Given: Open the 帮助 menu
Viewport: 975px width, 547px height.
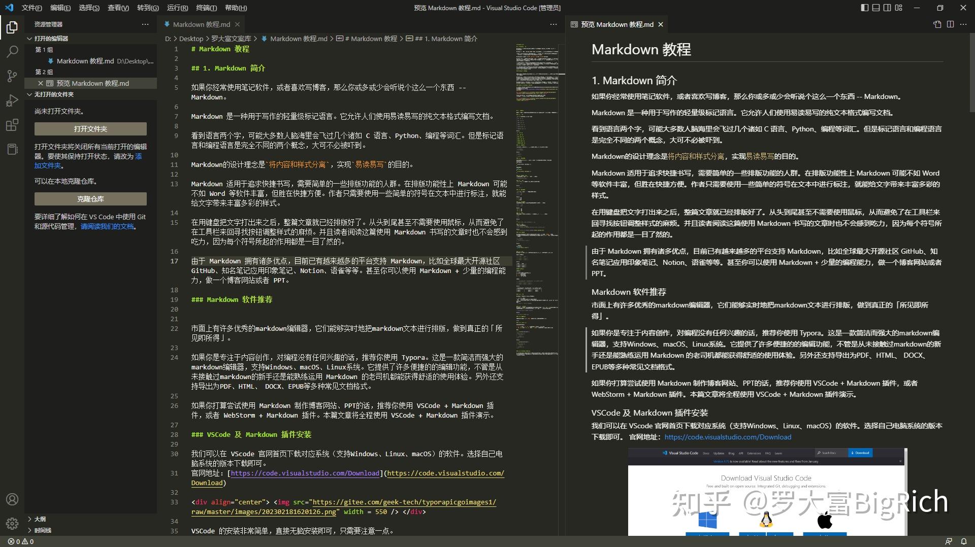Looking at the screenshot, I should (x=235, y=8).
